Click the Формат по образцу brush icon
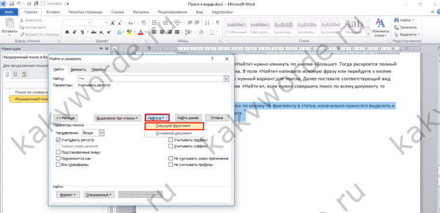 click(x=22, y=34)
